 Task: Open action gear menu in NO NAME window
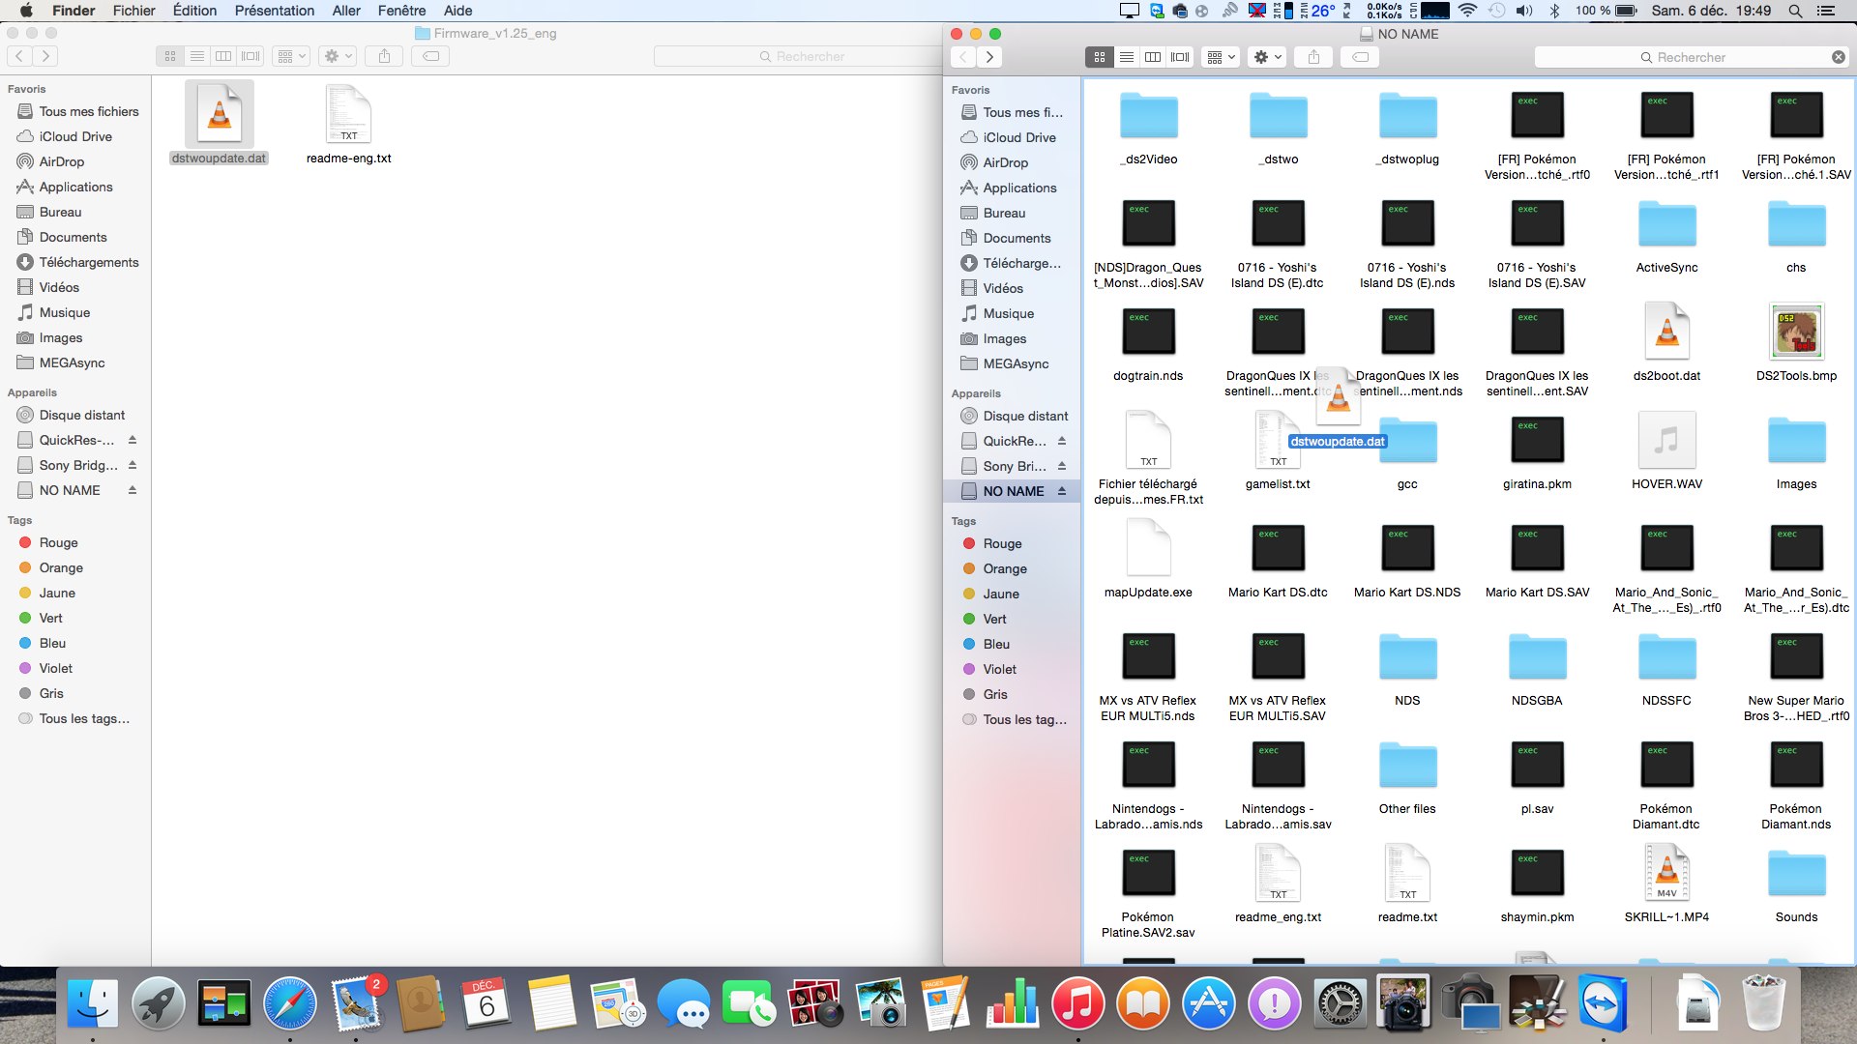coord(1267,57)
